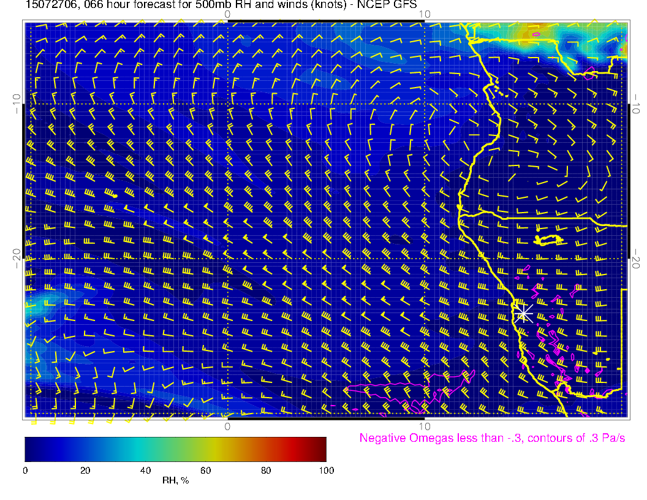
Task: Click the magenta Negative Omegas legend text
Action: [492, 438]
